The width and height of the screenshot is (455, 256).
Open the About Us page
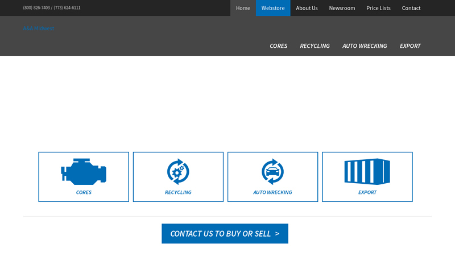tap(307, 8)
